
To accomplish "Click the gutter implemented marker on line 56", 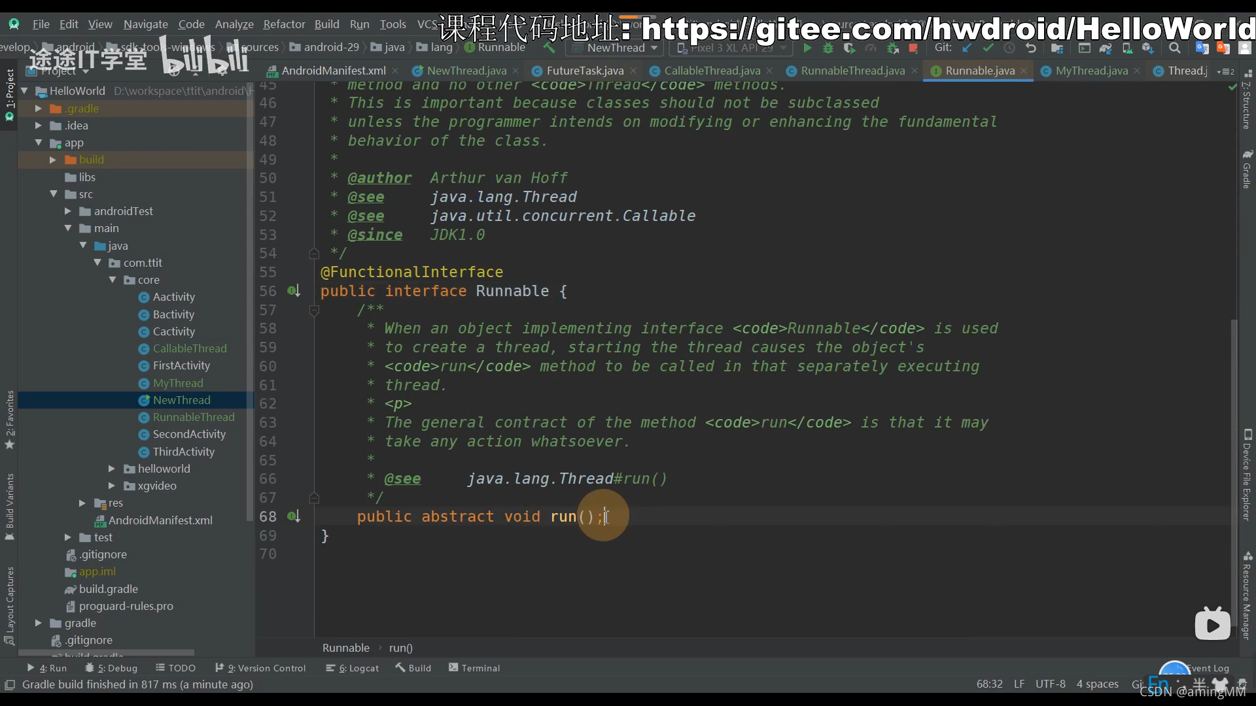I will (294, 290).
